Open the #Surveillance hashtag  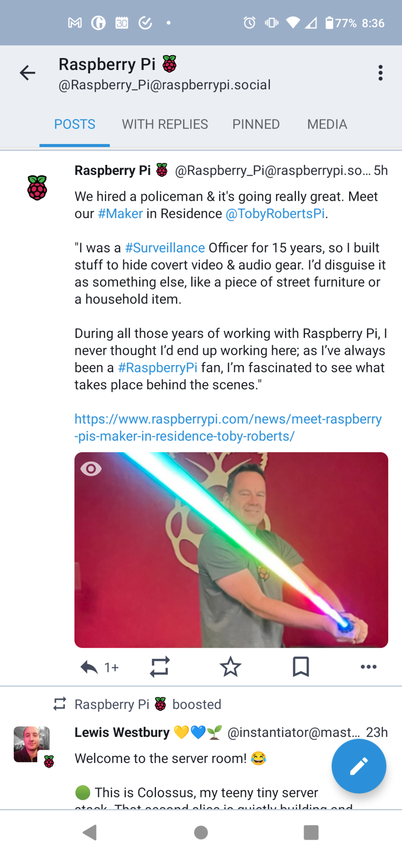tap(165, 248)
